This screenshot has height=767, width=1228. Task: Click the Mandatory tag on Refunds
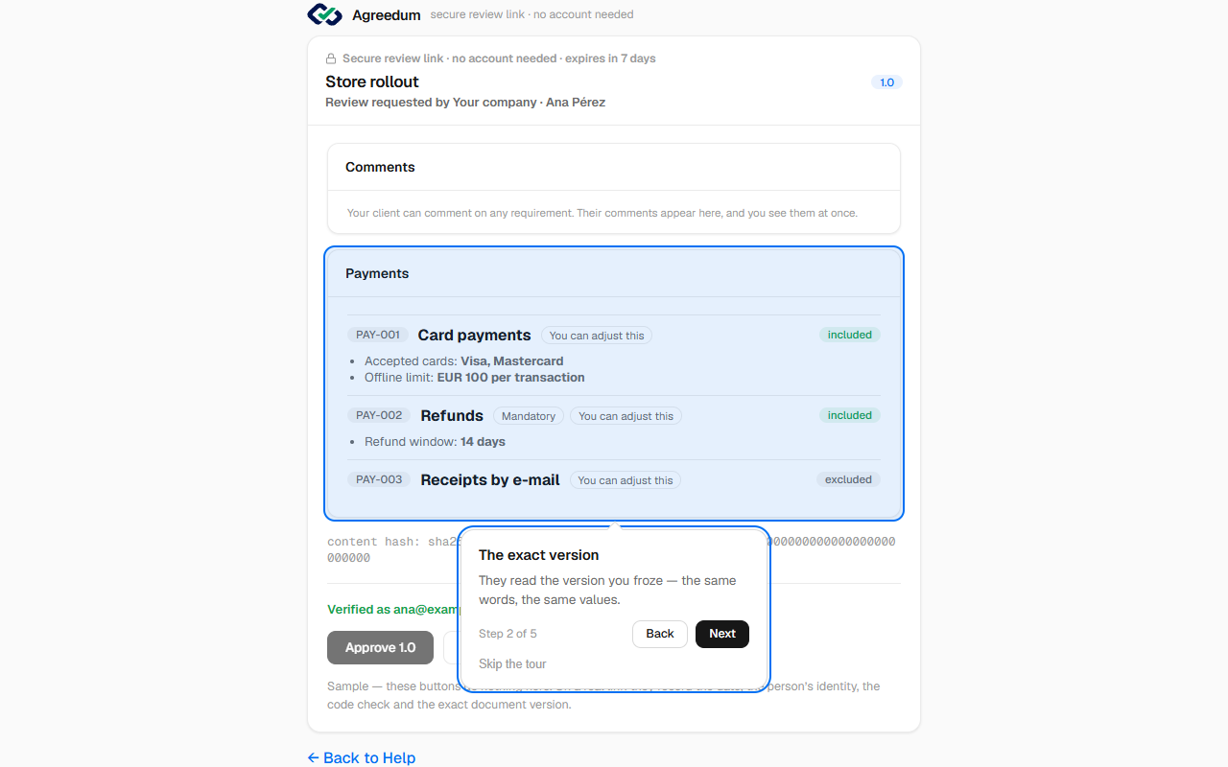point(529,416)
